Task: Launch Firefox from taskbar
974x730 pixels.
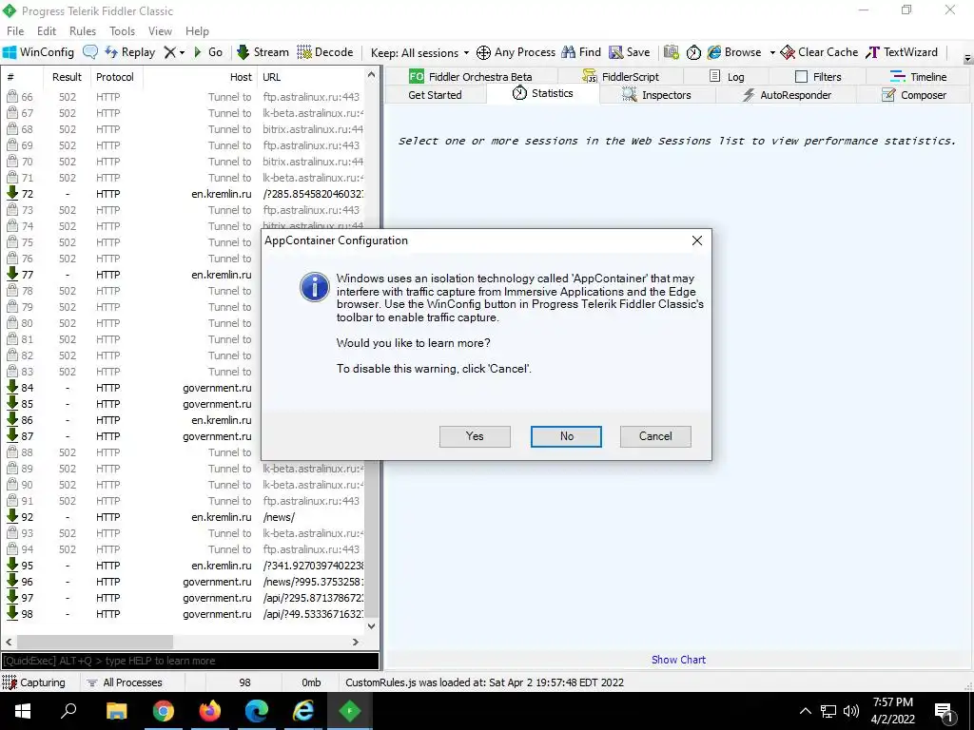Action: coord(210,711)
